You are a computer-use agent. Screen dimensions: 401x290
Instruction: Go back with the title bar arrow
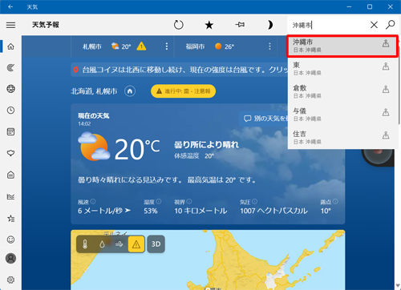(10, 6)
